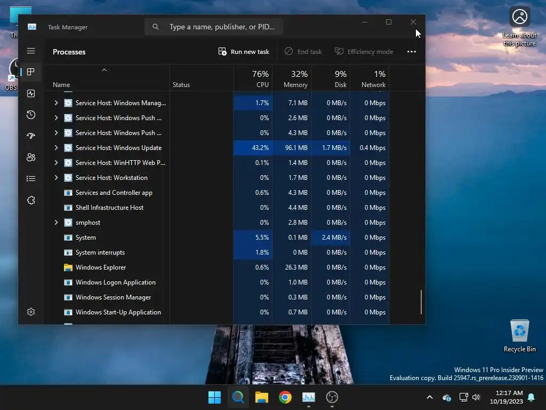Open the volume tray icon
The image size is (546, 410).
476,397
